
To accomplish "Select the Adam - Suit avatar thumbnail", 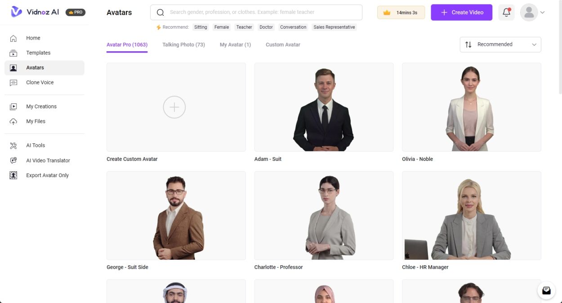I will (x=323, y=107).
